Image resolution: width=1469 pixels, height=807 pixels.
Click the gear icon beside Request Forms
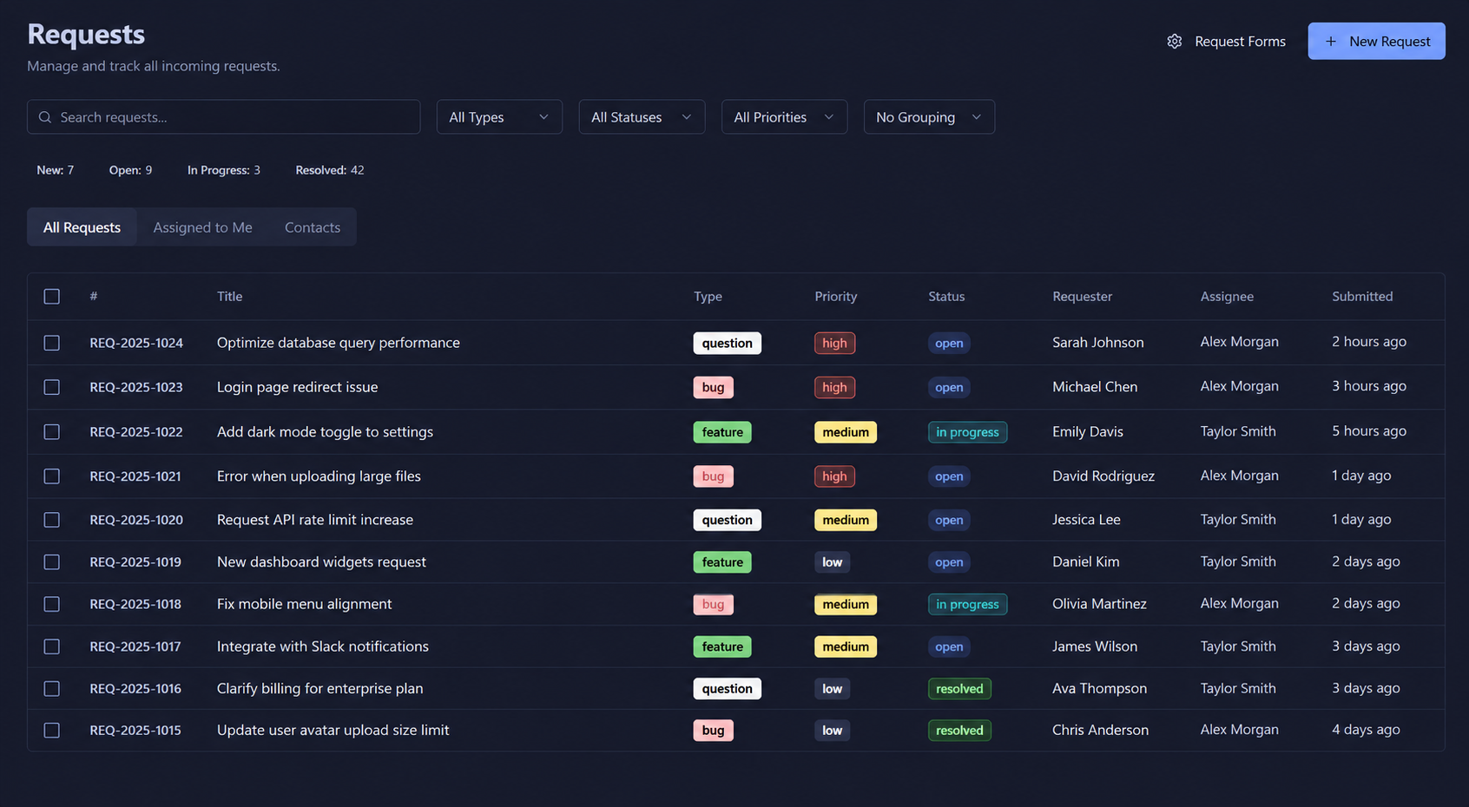(x=1174, y=42)
